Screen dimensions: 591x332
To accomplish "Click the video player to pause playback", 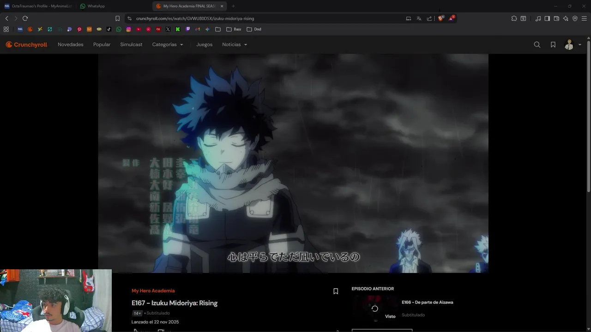I will [x=293, y=163].
